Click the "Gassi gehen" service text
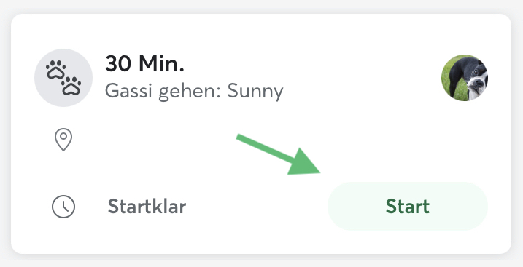The image size is (523, 267). [x=161, y=92]
